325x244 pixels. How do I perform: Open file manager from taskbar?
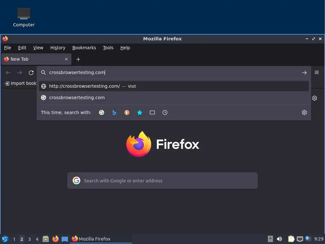(46, 239)
